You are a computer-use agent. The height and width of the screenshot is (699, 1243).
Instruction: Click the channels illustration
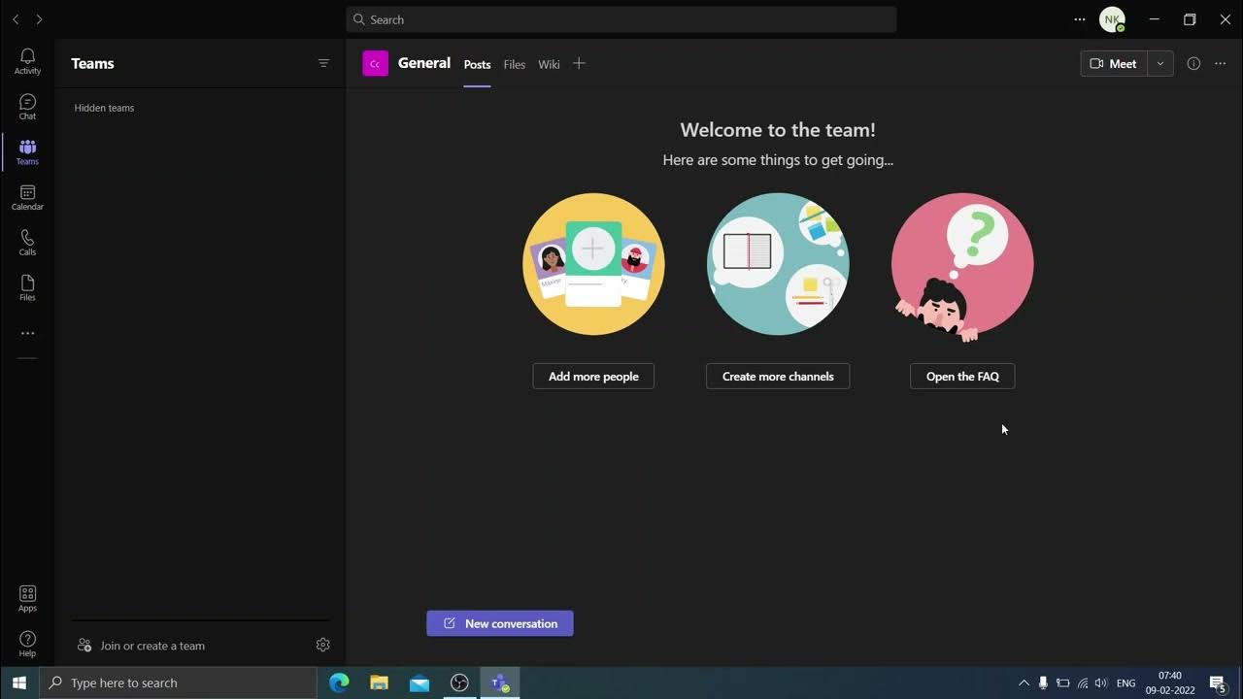click(x=778, y=264)
